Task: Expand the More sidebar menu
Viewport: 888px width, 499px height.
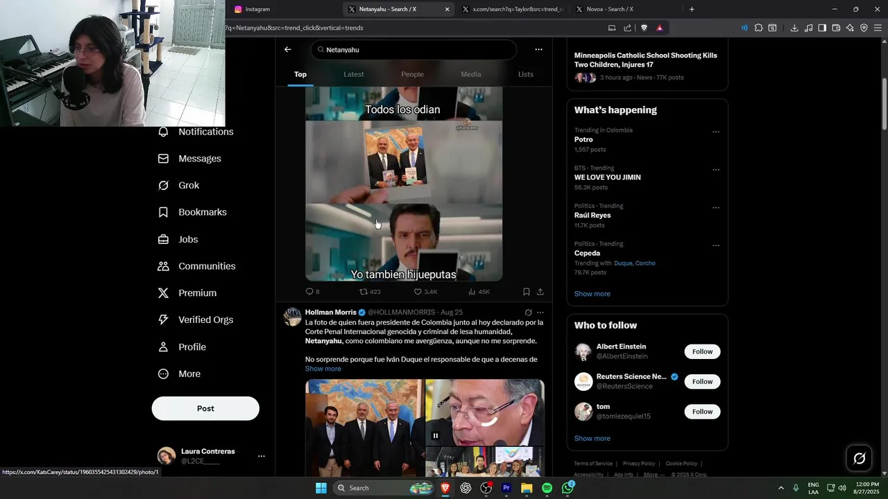Action: (179, 374)
